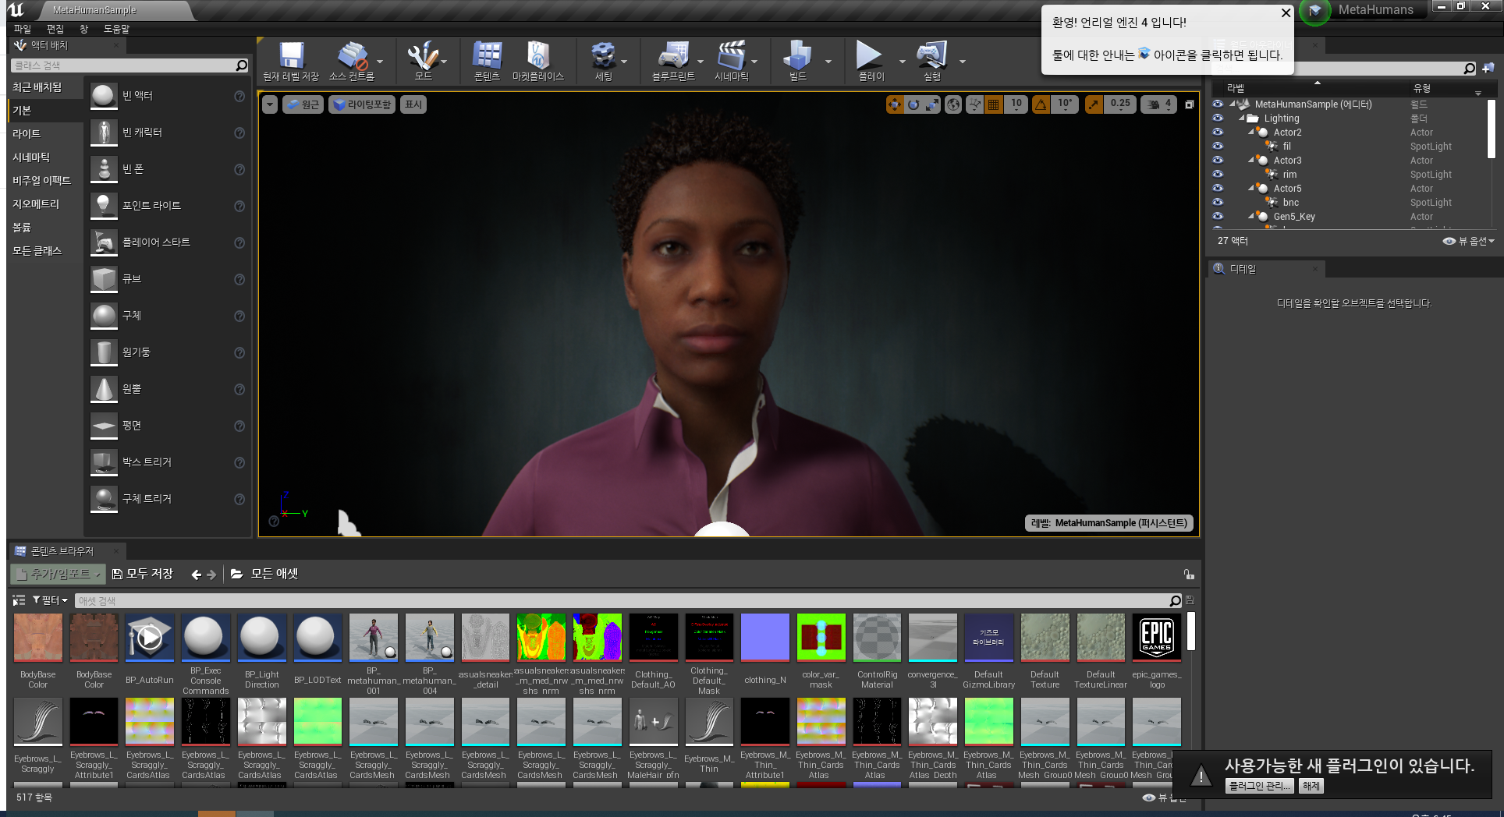Open the scale snap 0.25 dropdown
Screen dimensions: 1504x817
click(x=1120, y=104)
